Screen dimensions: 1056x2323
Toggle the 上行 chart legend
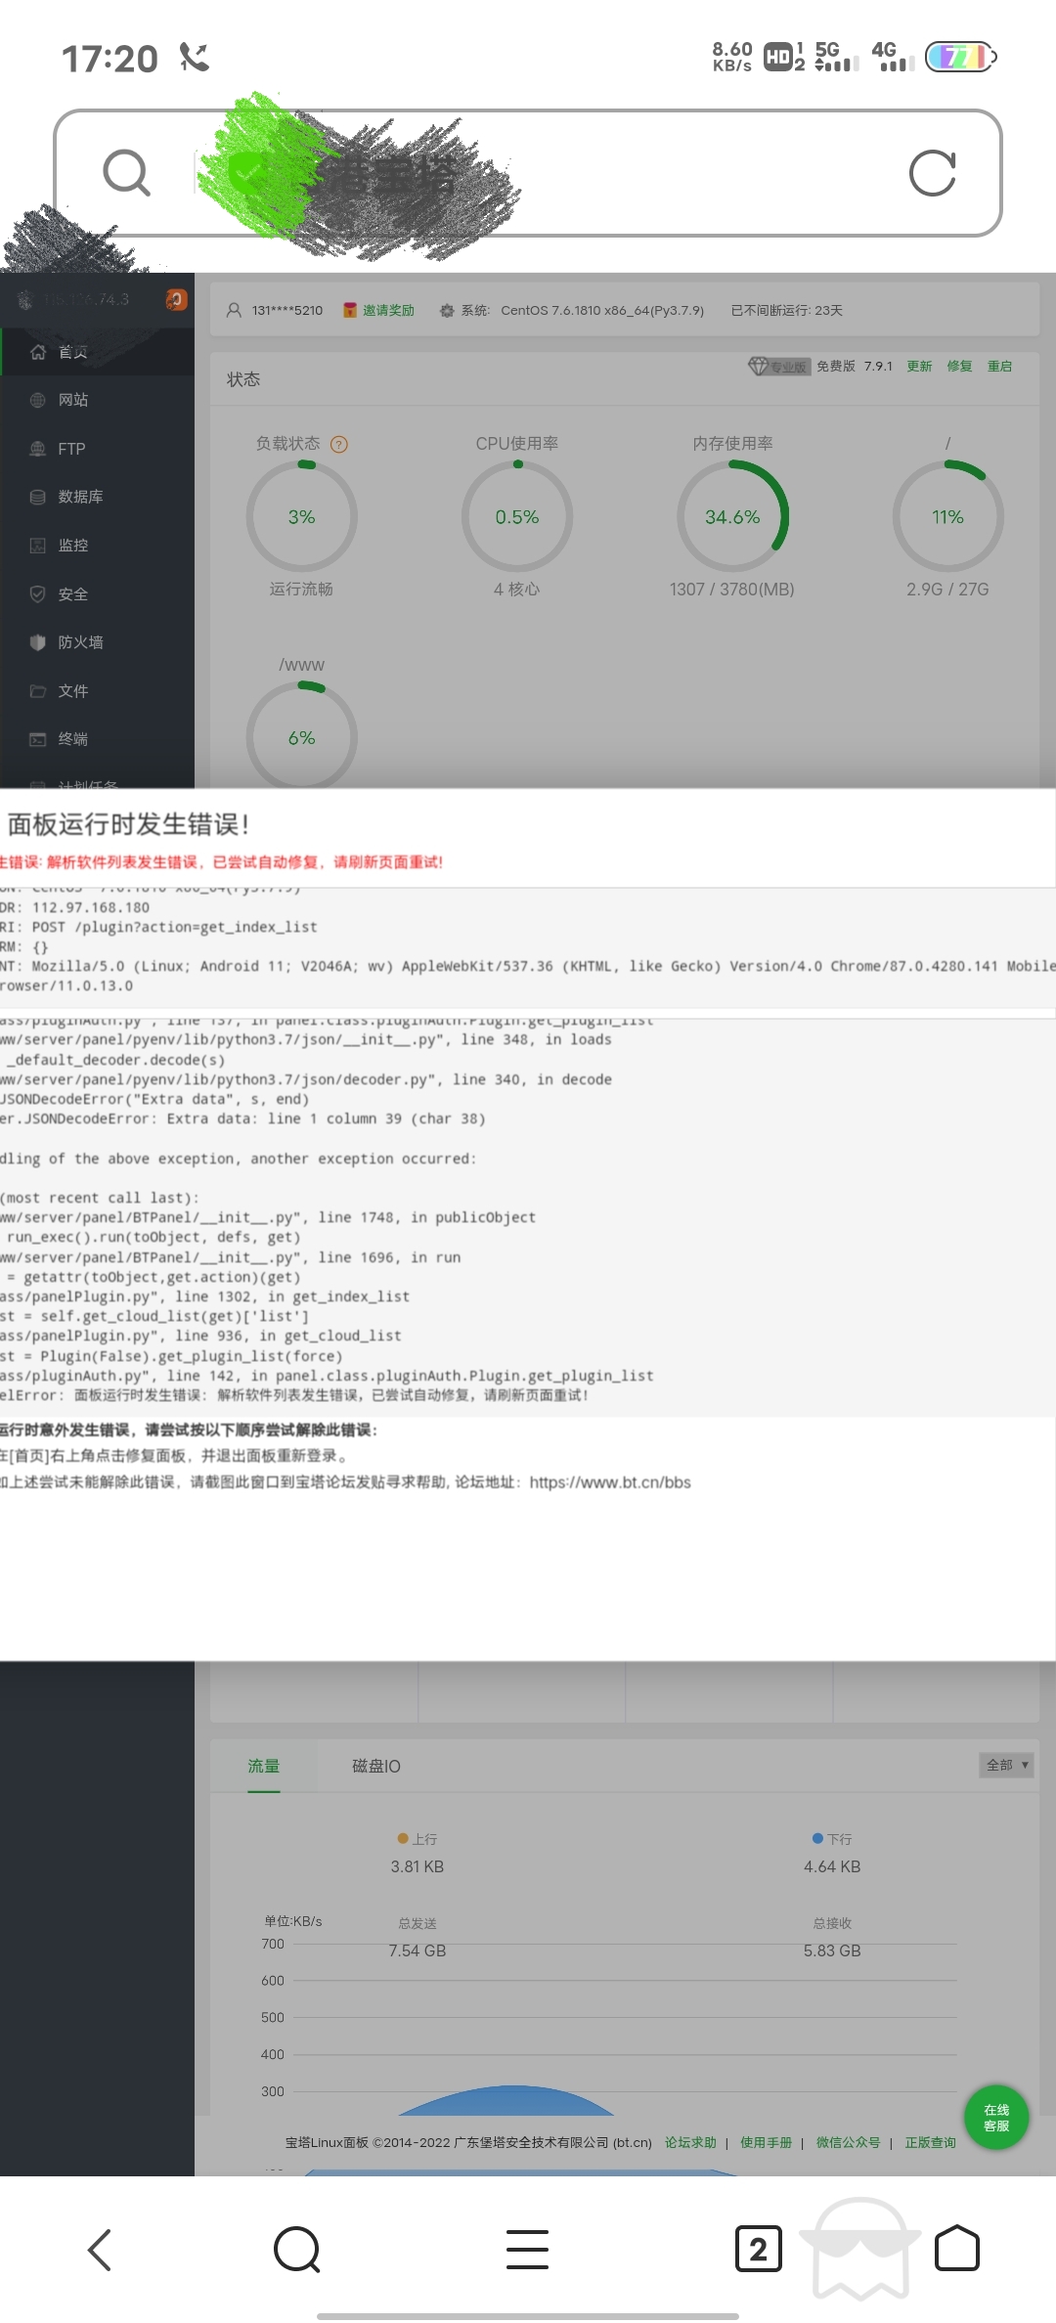coord(418,1839)
